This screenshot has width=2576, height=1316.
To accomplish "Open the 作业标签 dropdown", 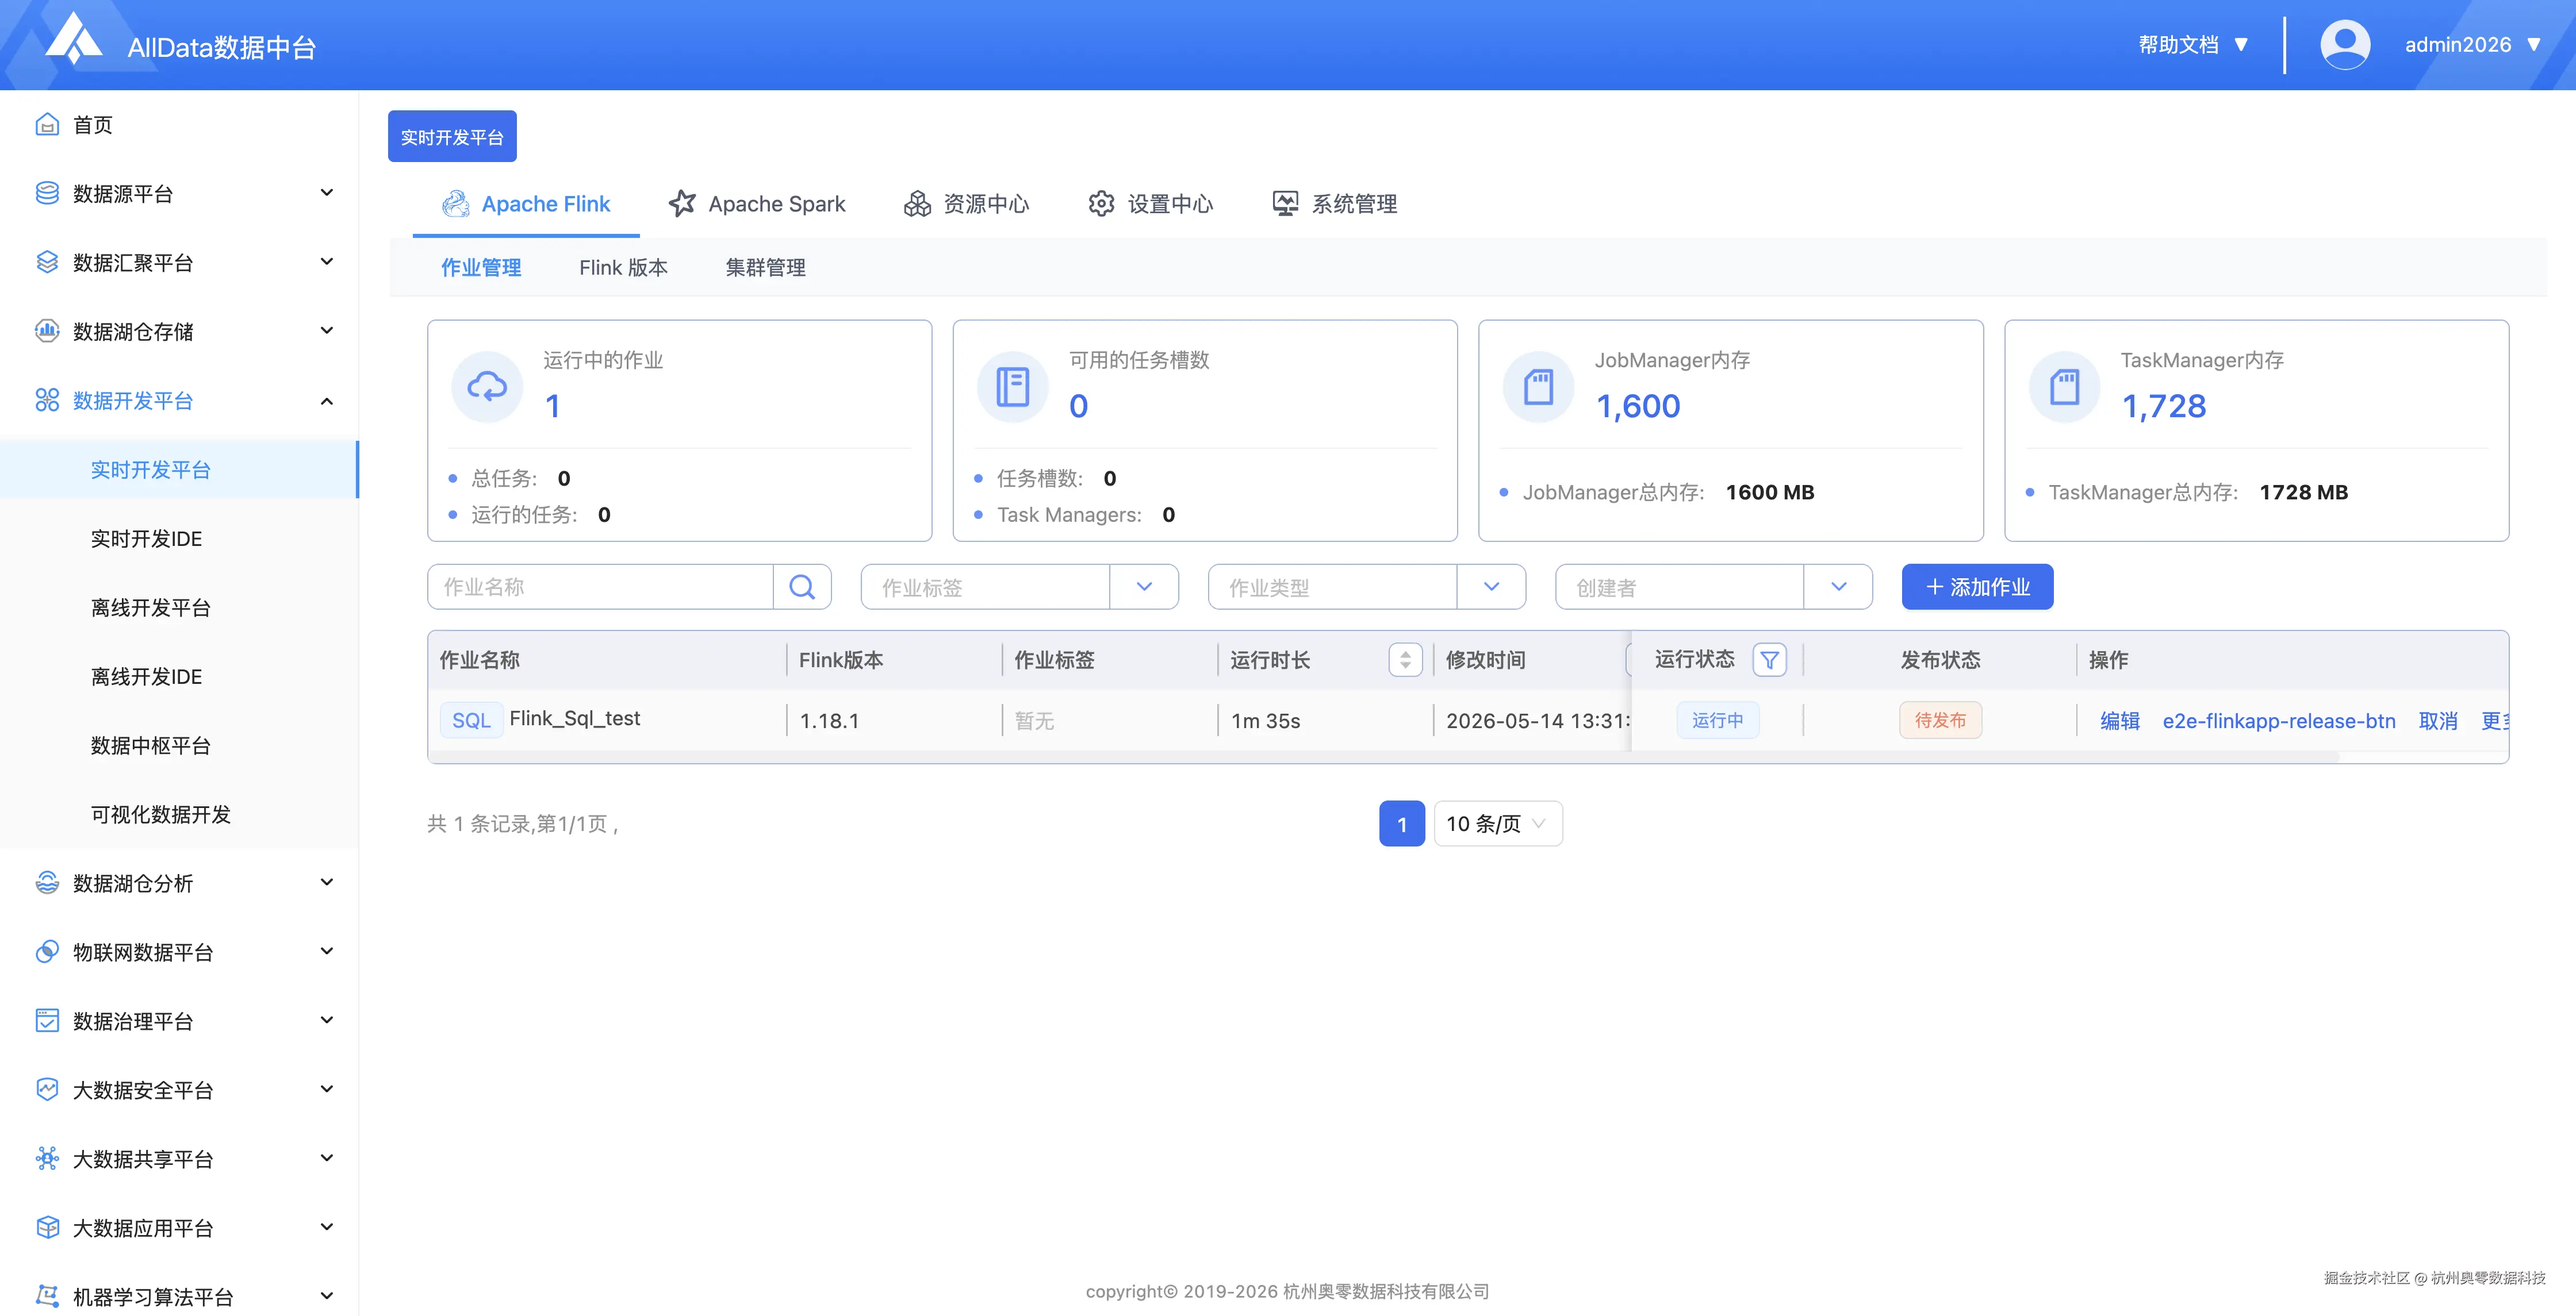I will (1019, 587).
